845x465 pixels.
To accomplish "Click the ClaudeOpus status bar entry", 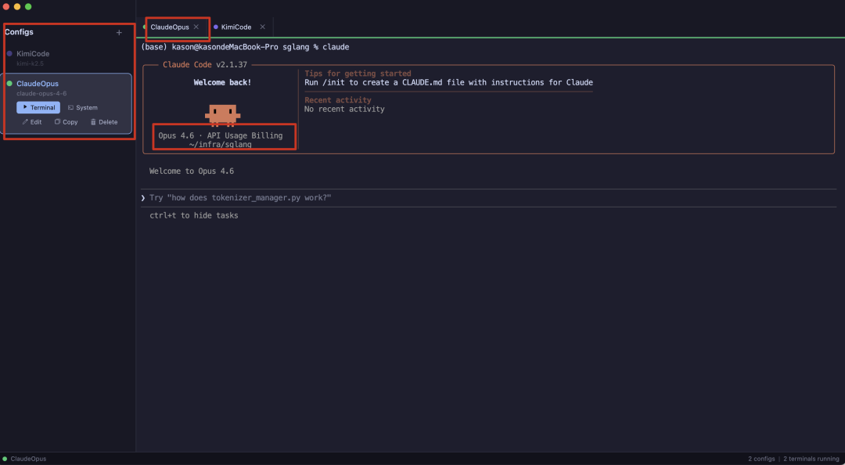I will [25, 459].
